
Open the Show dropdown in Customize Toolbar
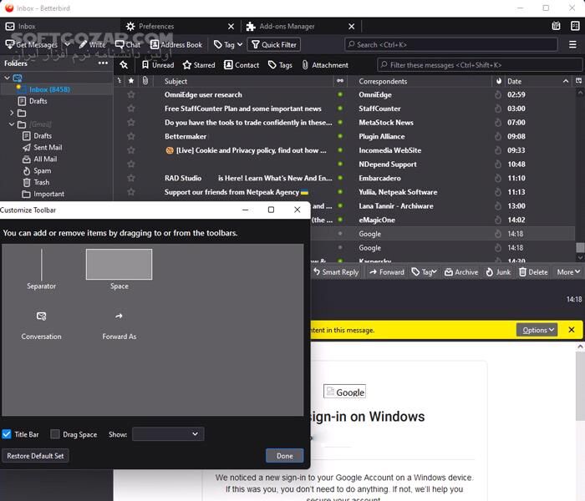167,434
